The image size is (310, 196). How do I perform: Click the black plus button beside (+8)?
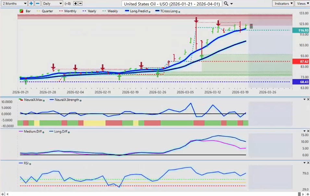(75, 4)
